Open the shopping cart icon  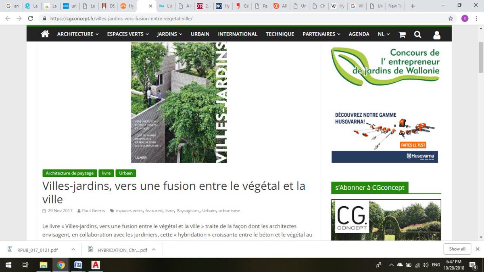tap(402, 35)
